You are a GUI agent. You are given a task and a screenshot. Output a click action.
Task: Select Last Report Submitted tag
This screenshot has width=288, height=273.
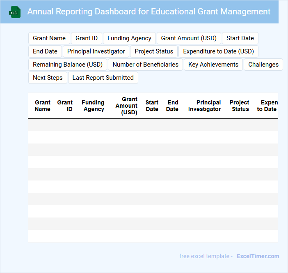(103, 78)
